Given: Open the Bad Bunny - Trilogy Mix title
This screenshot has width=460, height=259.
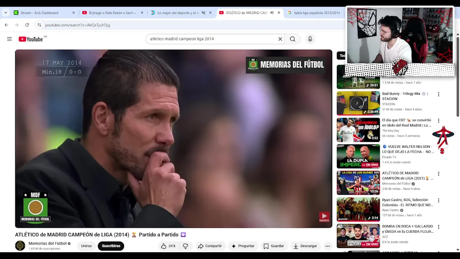Looking at the screenshot, I should pos(405,96).
